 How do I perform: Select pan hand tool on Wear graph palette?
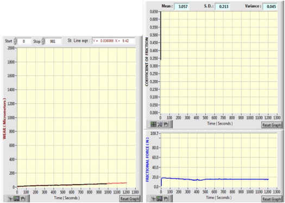23,199
